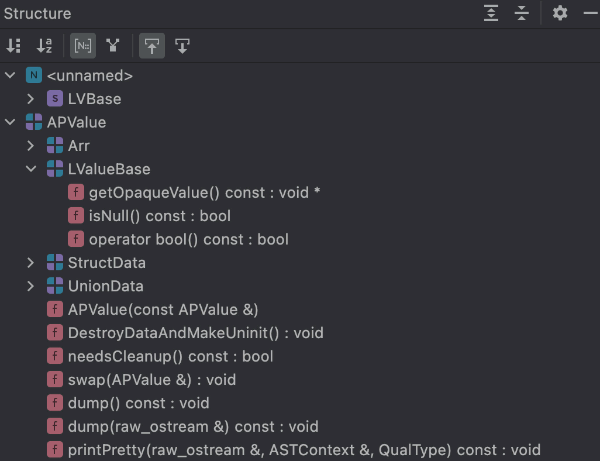The width and height of the screenshot is (600, 461).
Task: Open the Structure settings gear menu
Action: [560, 13]
